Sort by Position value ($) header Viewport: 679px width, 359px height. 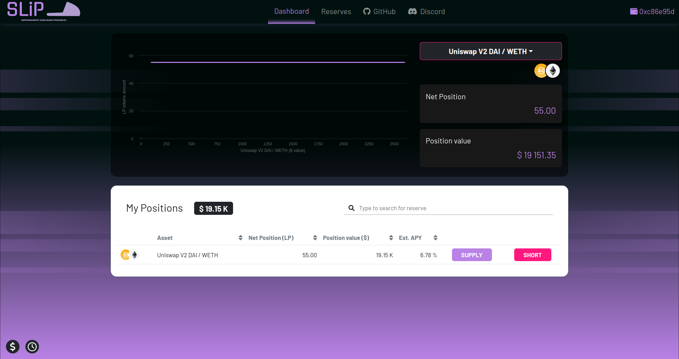tap(346, 238)
